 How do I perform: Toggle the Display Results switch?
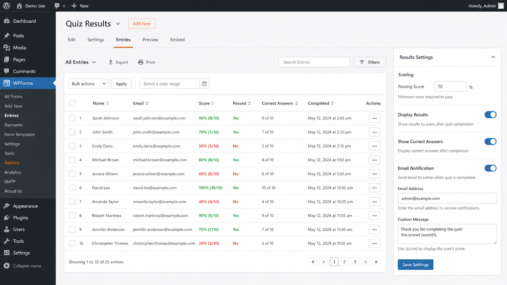click(x=490, y=115)
